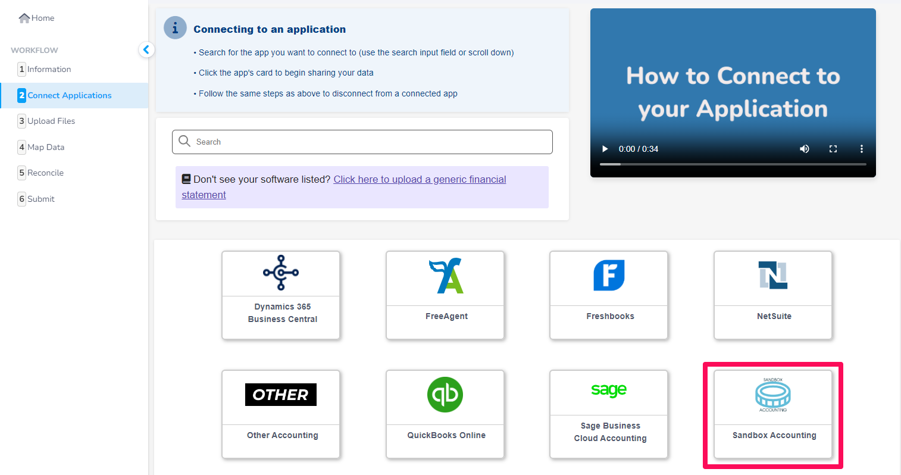Click the upload generic financial statement link

point(344,187)
